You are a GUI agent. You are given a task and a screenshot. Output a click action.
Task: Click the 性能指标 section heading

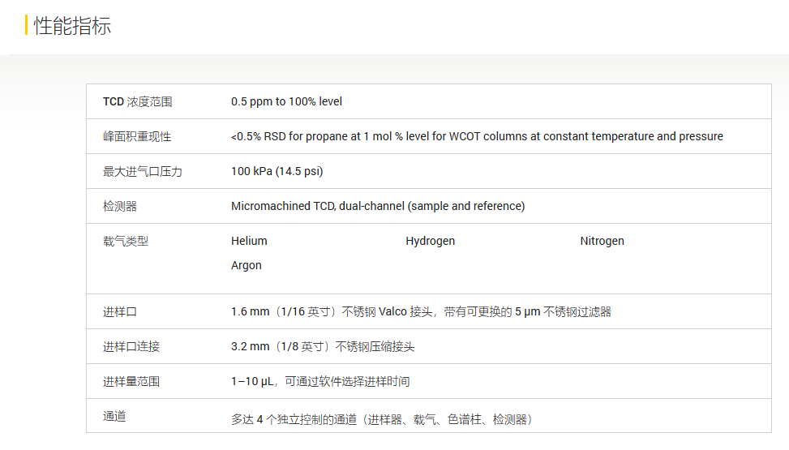click(72, 26)
